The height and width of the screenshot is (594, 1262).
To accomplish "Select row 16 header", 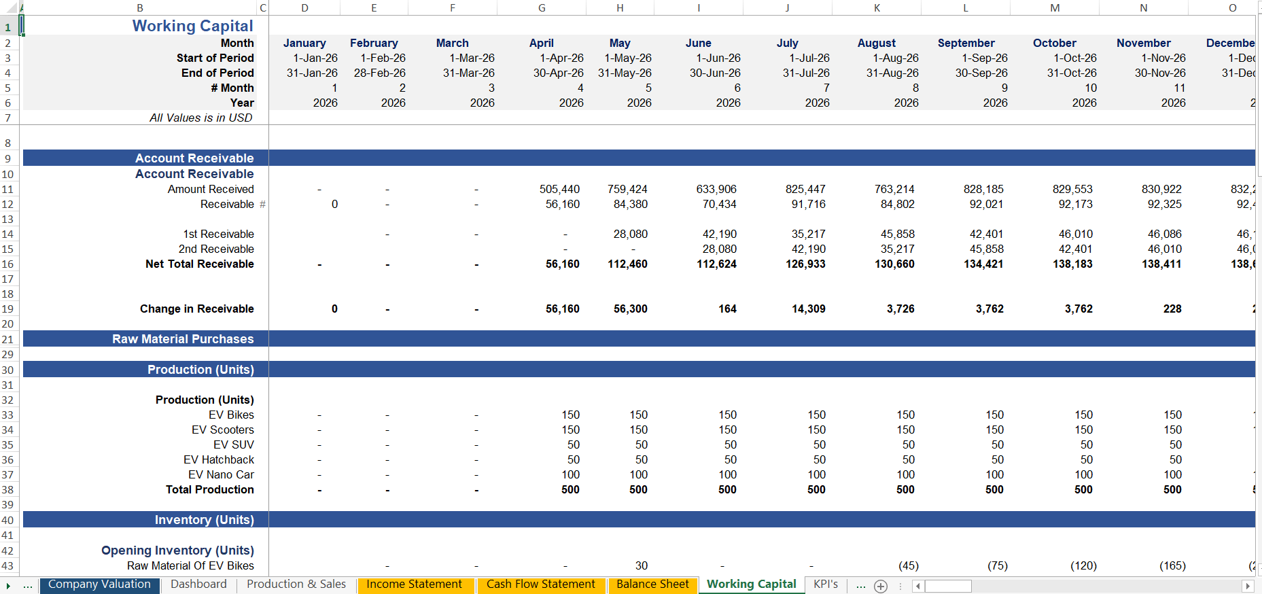I will coord(8,264).
